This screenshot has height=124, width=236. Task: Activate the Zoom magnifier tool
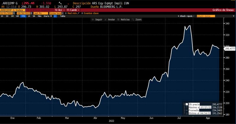[133, 19]
